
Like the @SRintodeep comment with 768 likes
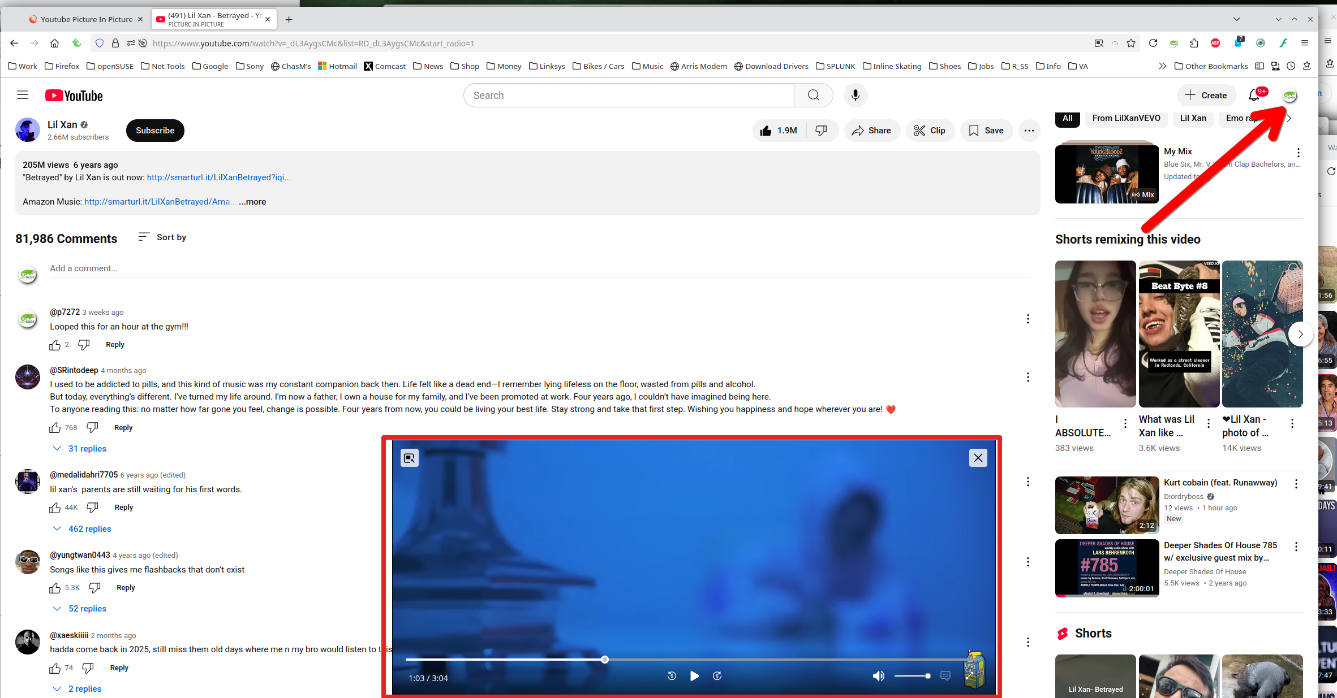55,428
